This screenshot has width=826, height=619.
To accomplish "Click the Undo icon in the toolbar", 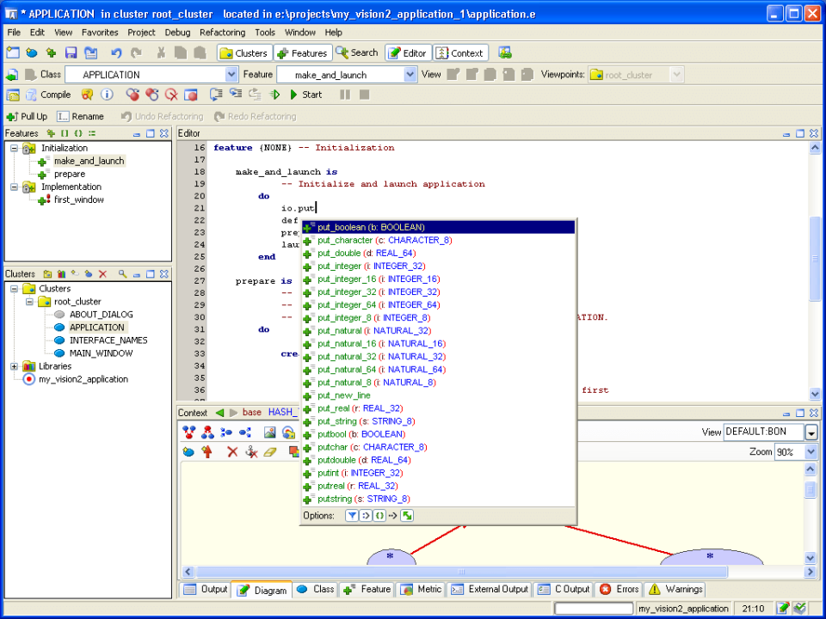I will point(116,53).
